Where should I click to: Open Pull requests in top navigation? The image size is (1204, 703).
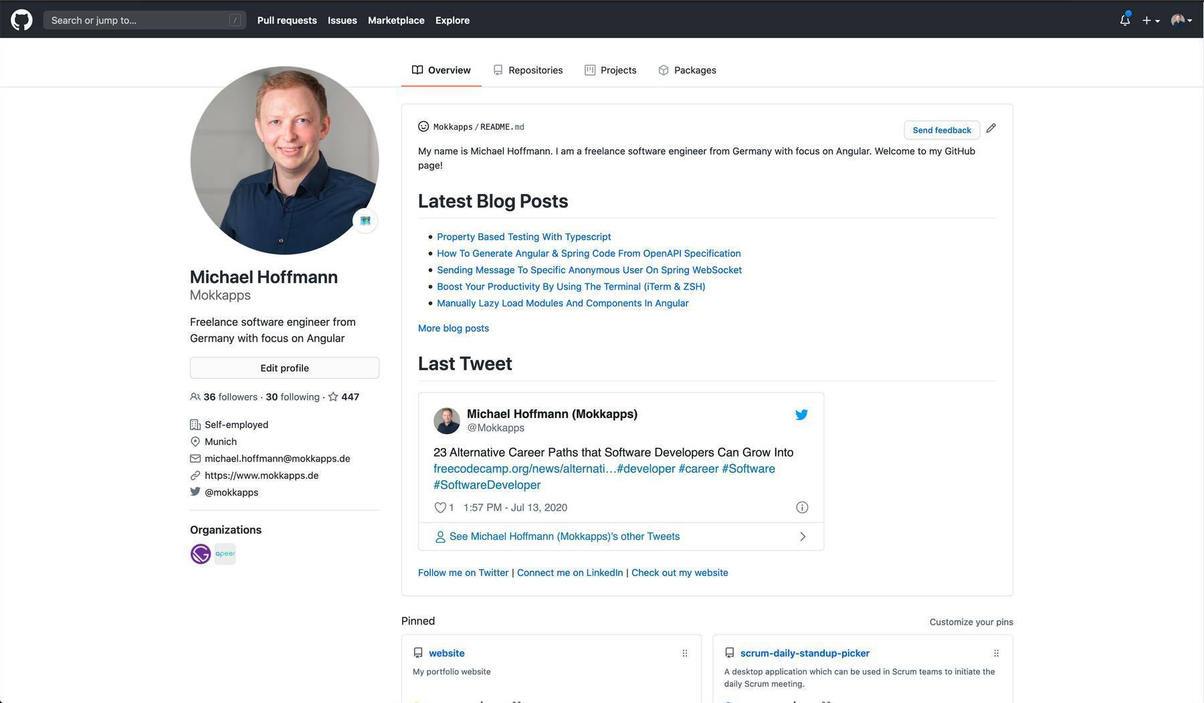click(x=287, y=20)
